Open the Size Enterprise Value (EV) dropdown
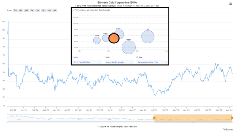Image resolution: width=234 pixels, height=131 pixels. pyautogui.click(x=152, y=62)
